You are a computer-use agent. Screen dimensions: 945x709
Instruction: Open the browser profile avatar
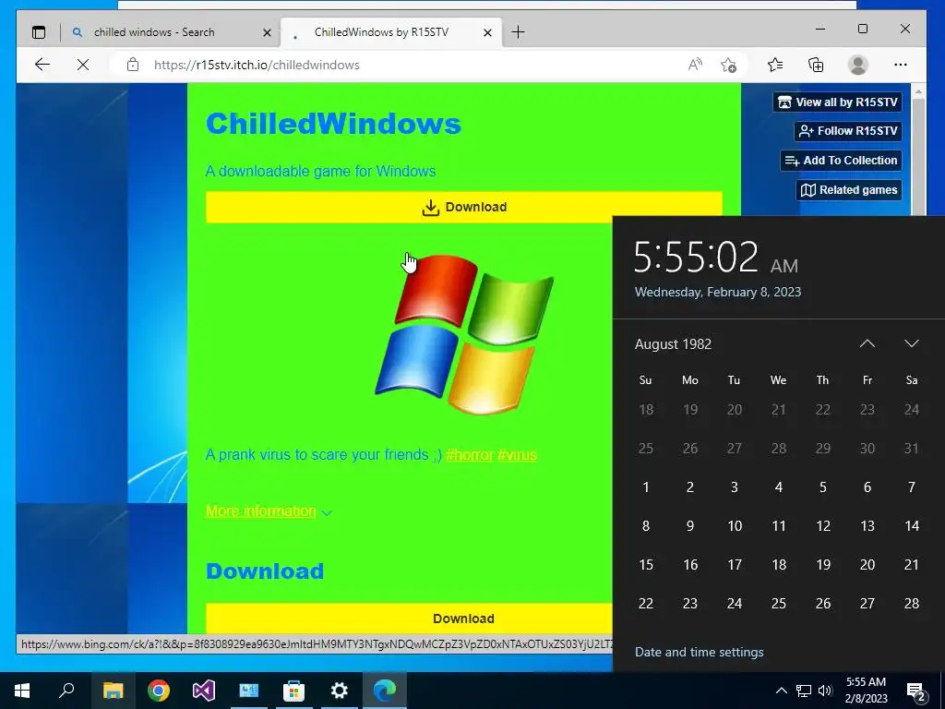click(857, 65)
